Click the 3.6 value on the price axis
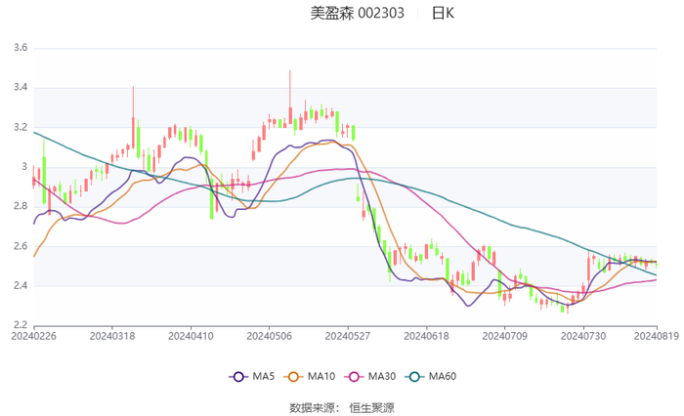The image size is (684, 416). click(x=19, y=48)
